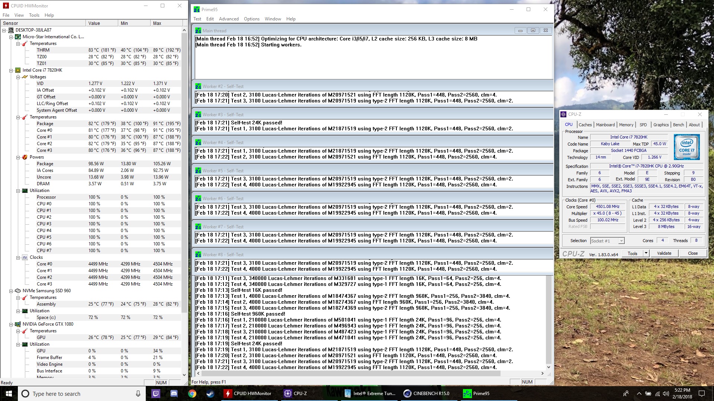Click the Intel Core i7 logo in CPU-Z

tap(686, 147)
